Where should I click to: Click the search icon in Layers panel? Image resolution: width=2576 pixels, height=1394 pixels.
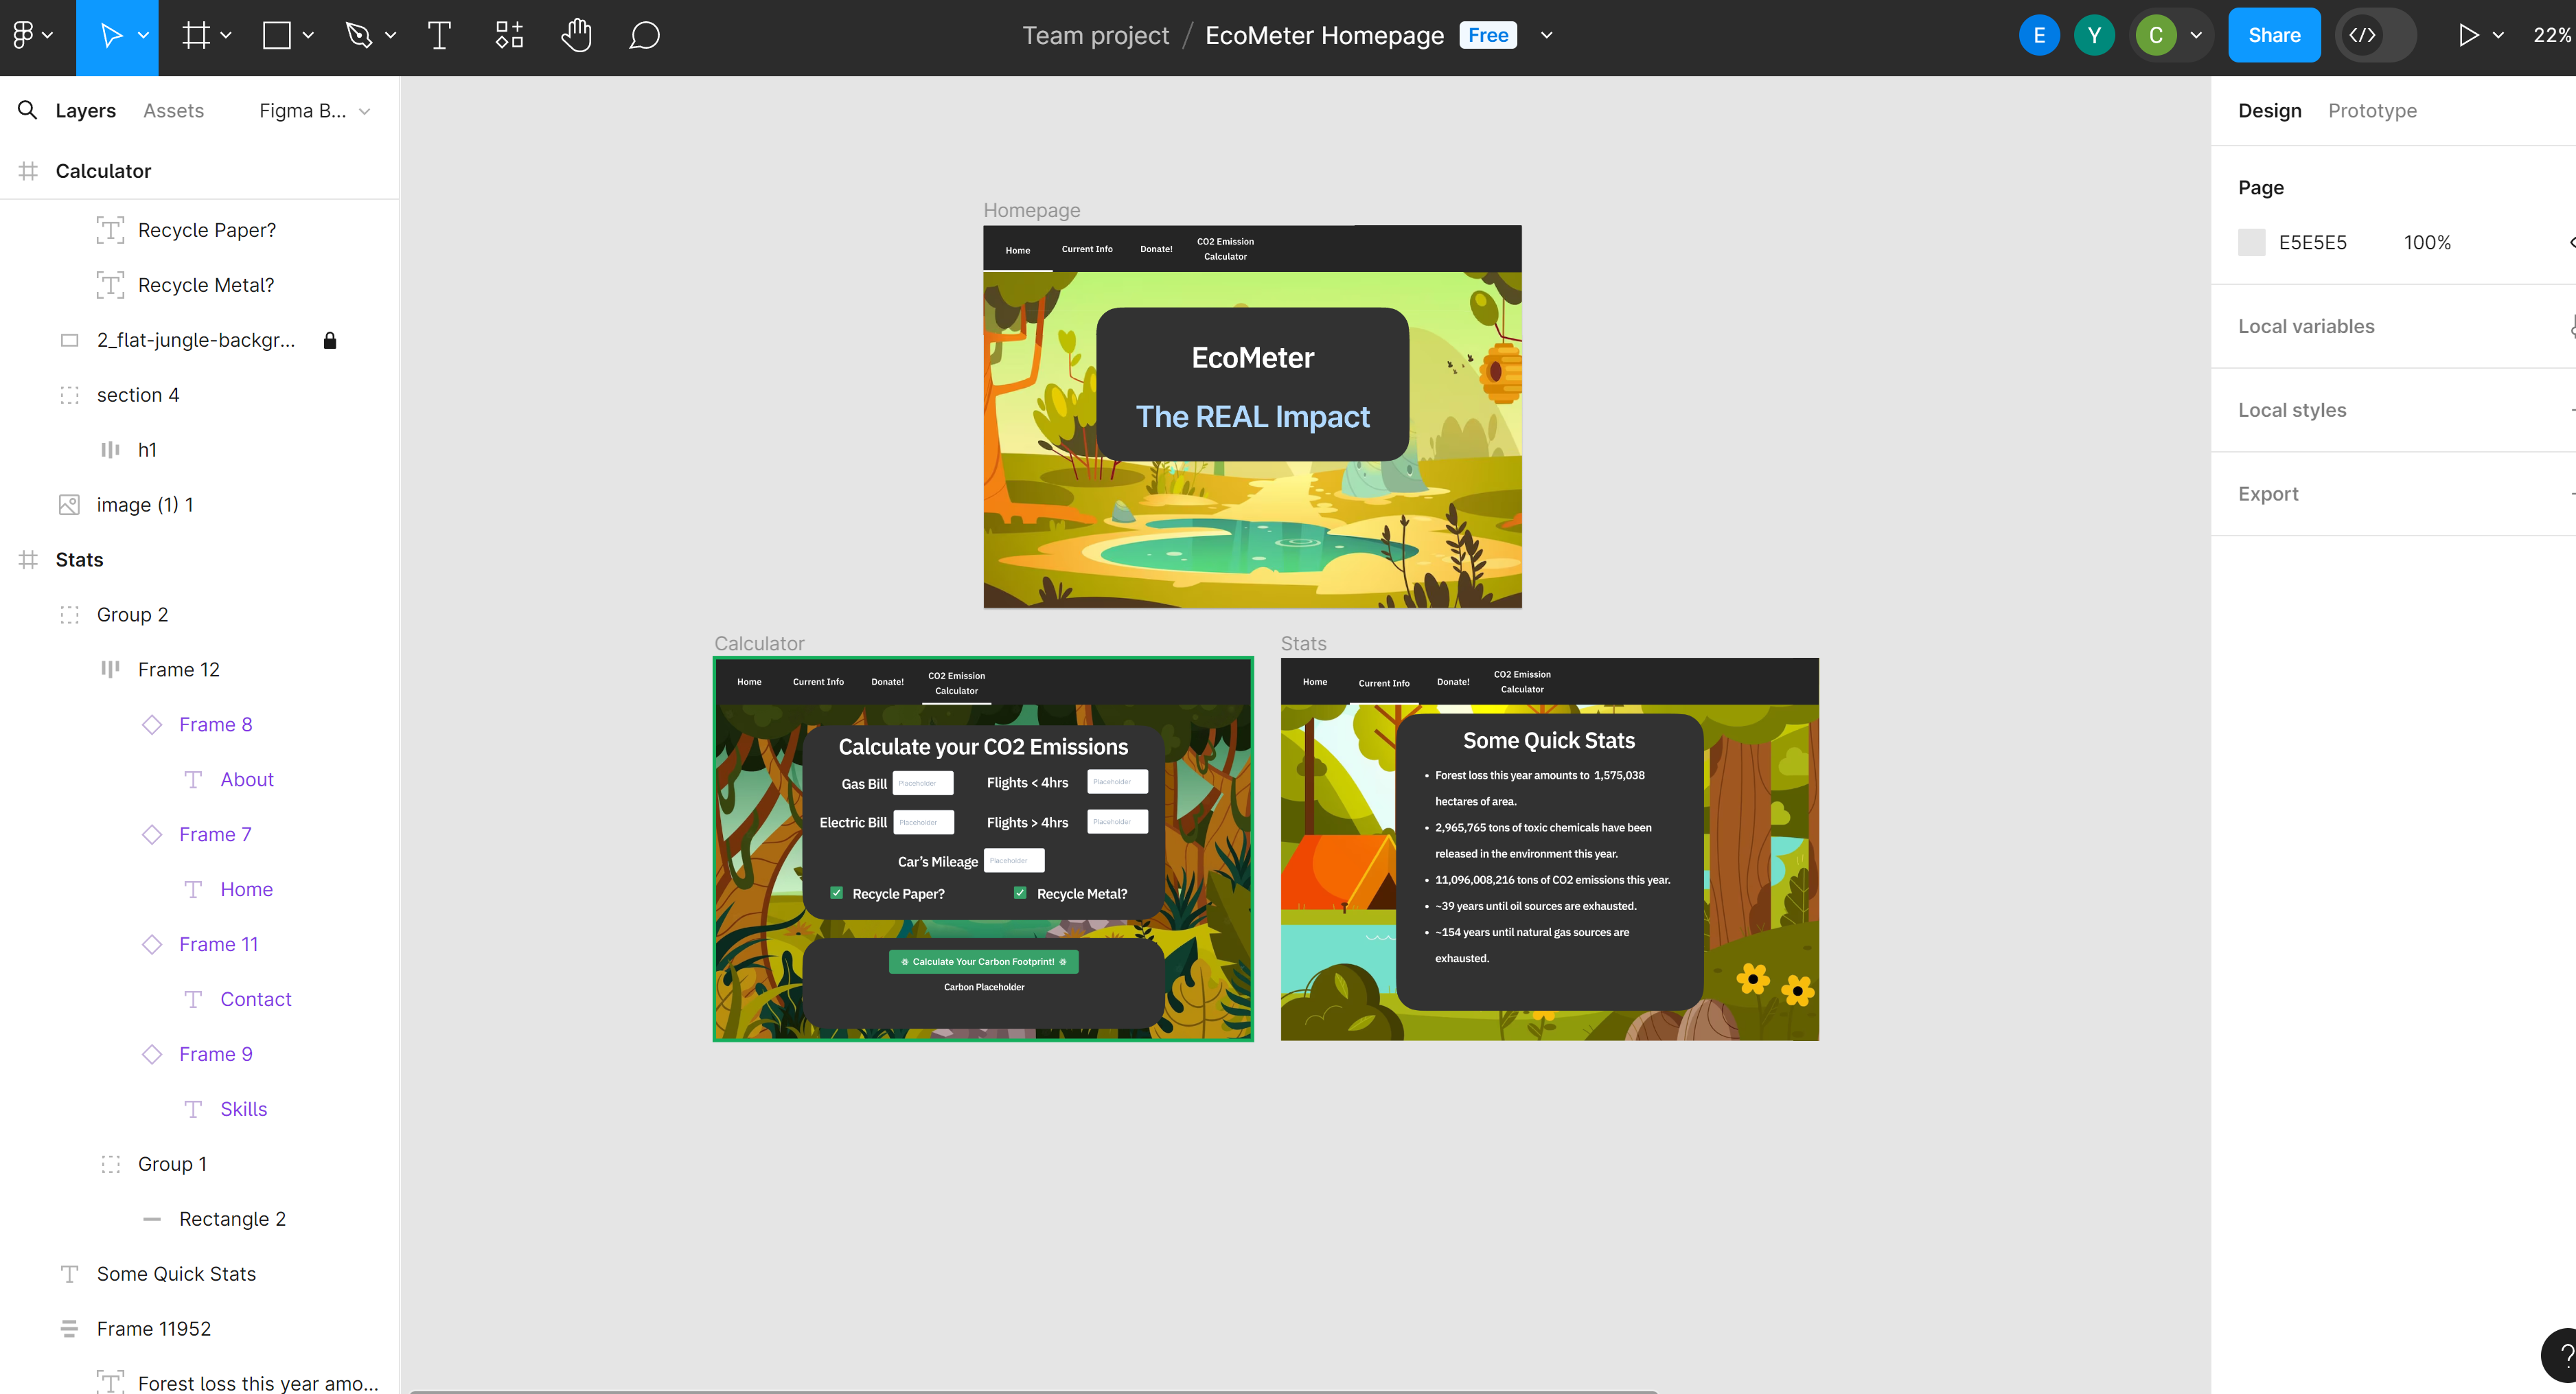28,110
